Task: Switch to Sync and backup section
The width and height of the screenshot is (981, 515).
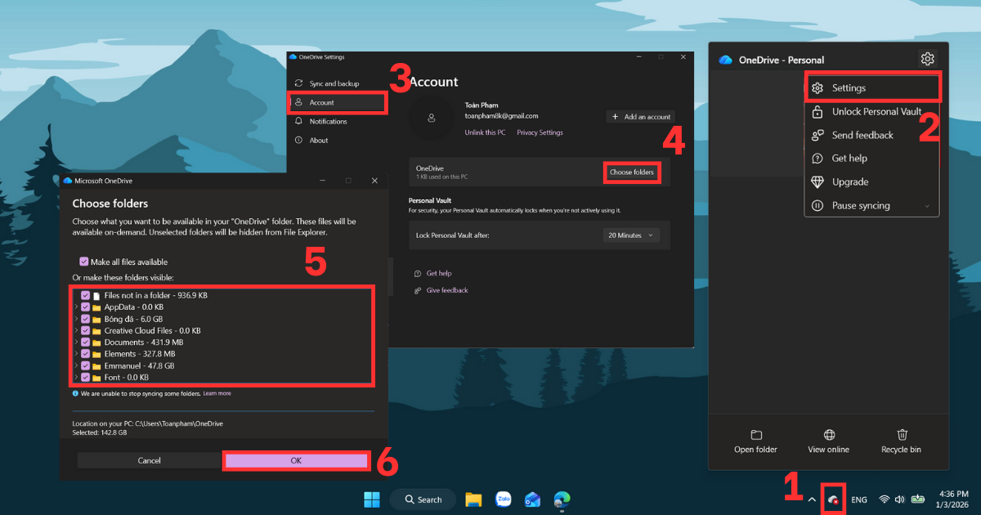Action: (334, 82)
